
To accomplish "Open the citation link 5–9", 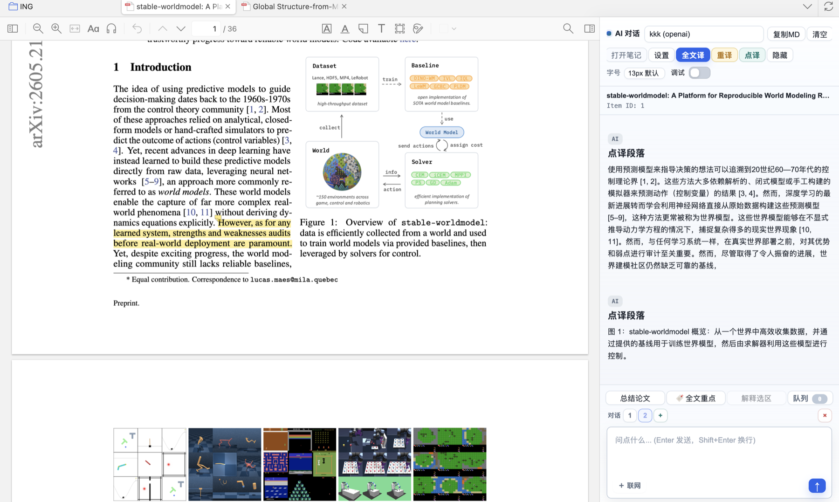I will 151,181.
